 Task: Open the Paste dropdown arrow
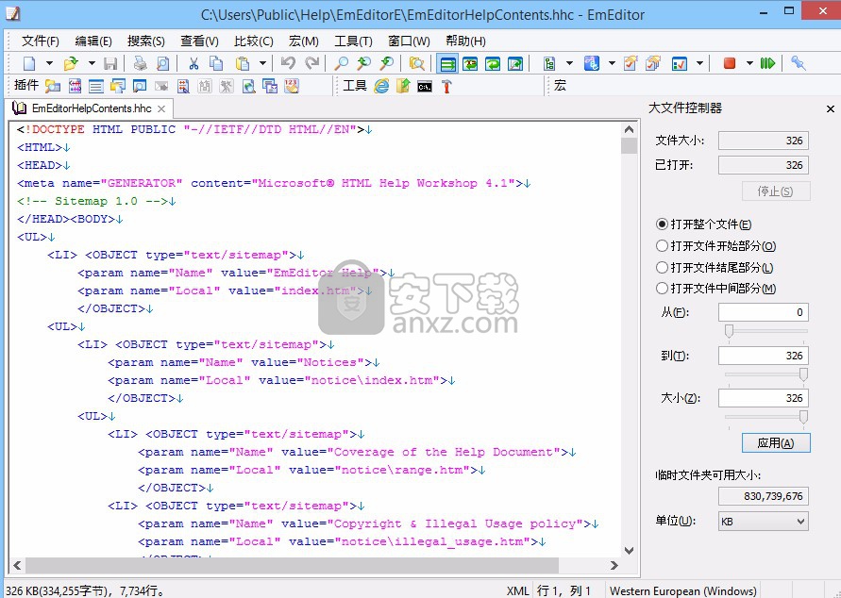pos(262,64)
